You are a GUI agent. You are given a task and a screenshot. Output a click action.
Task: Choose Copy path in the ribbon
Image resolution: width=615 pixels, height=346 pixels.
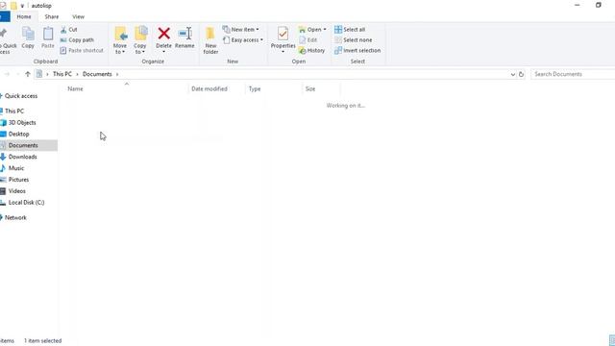click(x=77, y=40)
